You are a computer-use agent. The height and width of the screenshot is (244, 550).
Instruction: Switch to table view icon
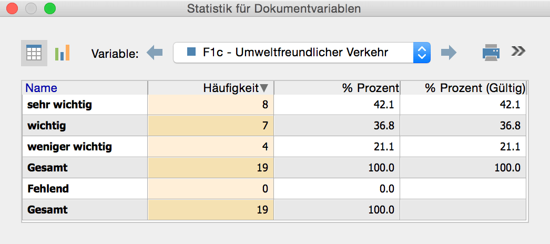click(x=34, y=53)
